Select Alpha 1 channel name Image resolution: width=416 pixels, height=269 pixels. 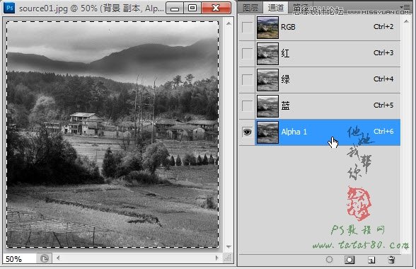click(294, 132)
